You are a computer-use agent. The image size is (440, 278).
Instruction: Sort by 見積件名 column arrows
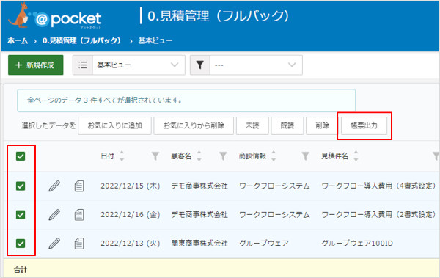click(356, 156)
